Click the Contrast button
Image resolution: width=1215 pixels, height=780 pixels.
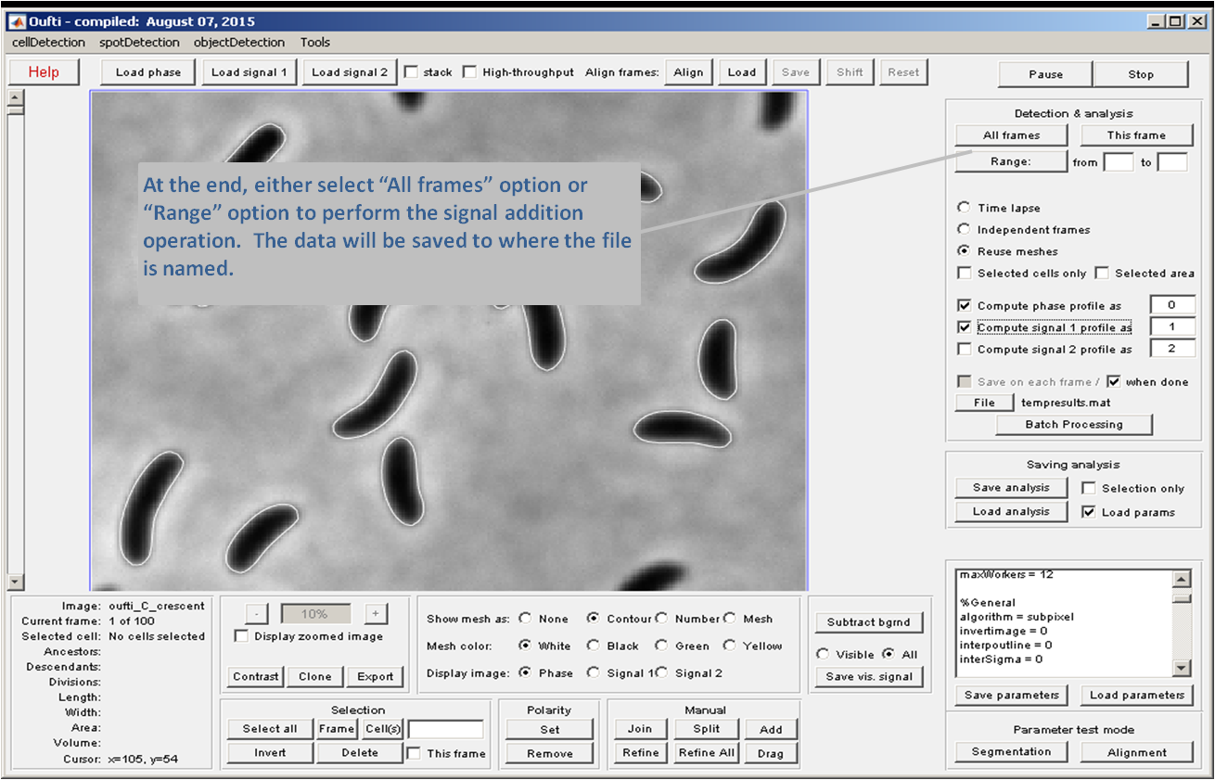coord(256,677)
